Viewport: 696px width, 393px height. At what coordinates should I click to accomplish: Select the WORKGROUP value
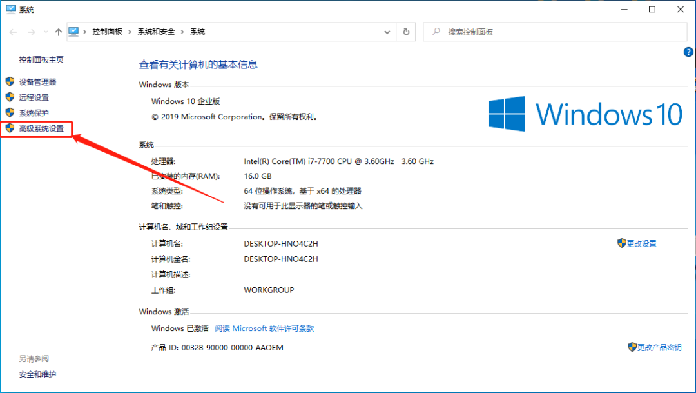269,290
